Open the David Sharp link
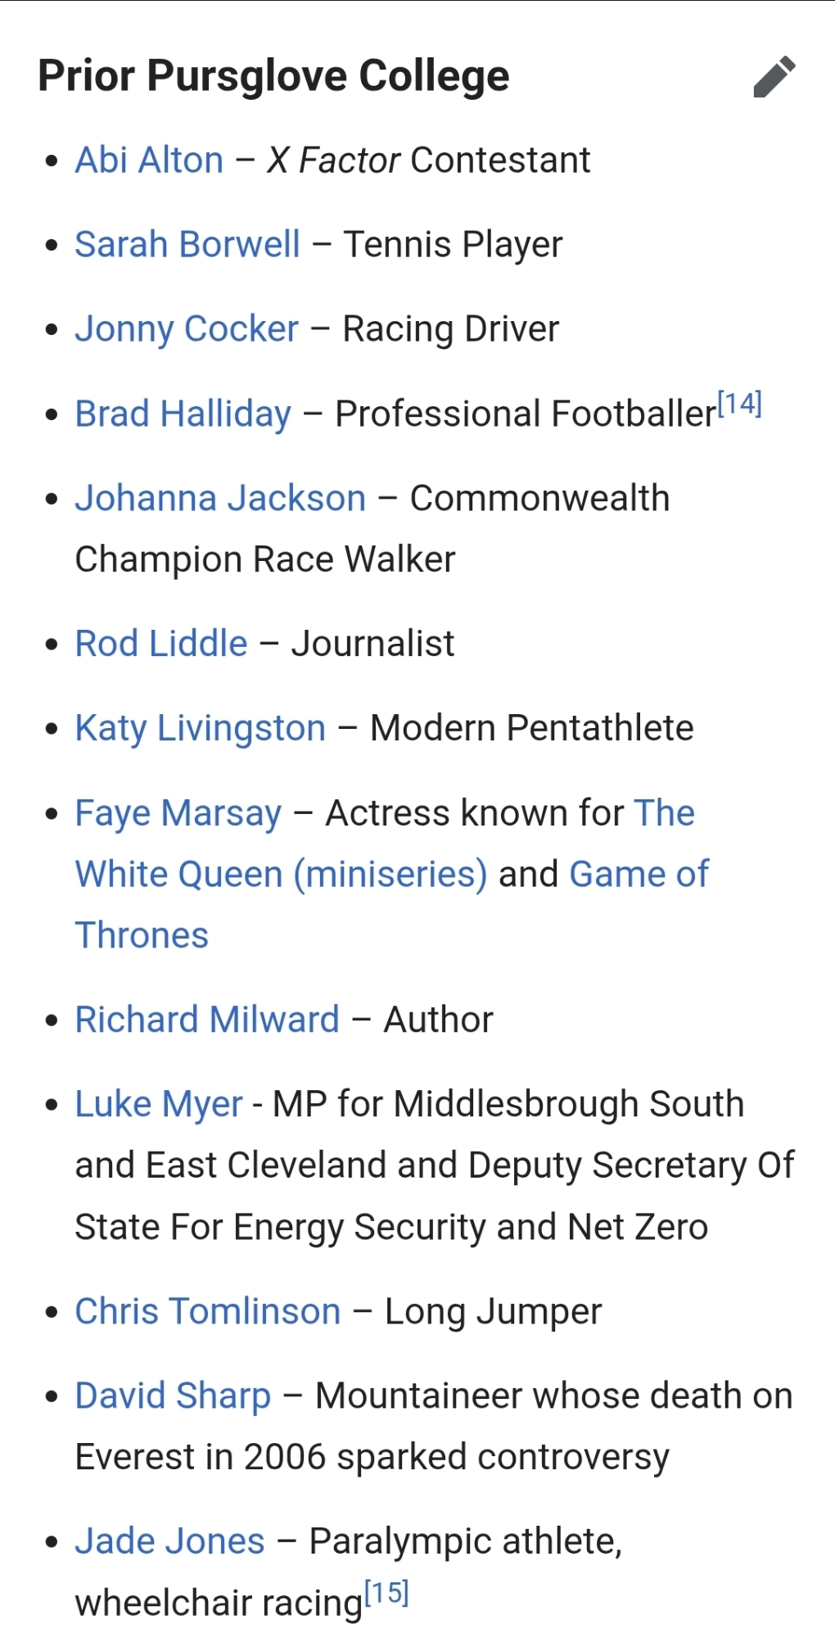Viewport: 835px width, 1638px height. coord(173,1396)
